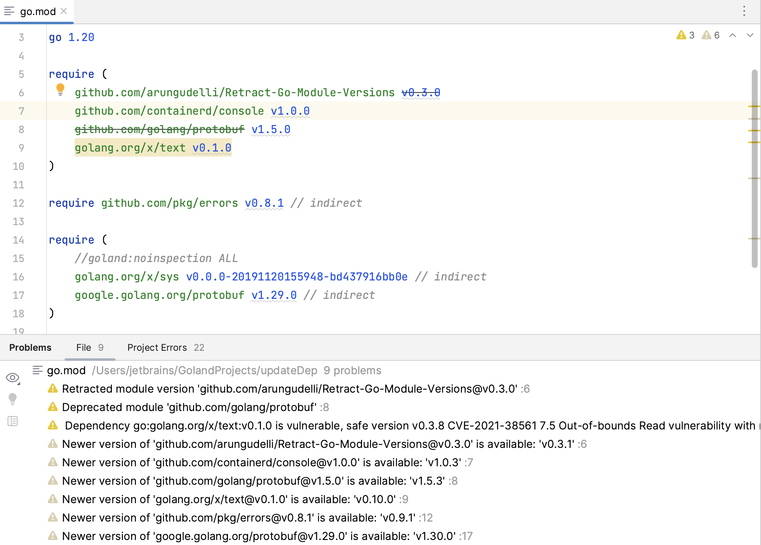
Task: Click the require keyword on line 14
Action: 72,240
